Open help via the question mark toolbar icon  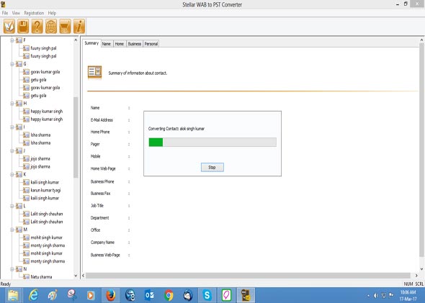37,26
